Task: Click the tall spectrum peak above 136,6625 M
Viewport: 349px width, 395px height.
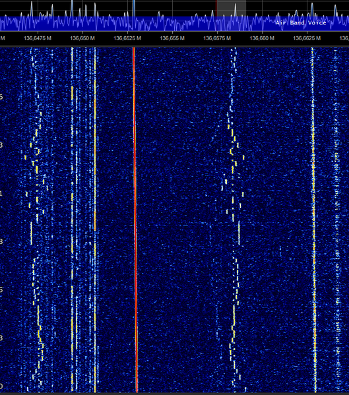Action: tap(312, 10)
